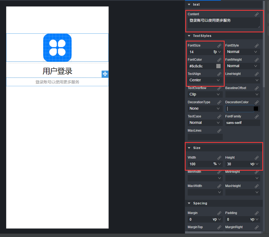Image resolution: width=269 pixels, height=237 pixels.
Task: Open the TextAlign dropdown showing Center
Action: pyautogui.click(x=205, y=80)
